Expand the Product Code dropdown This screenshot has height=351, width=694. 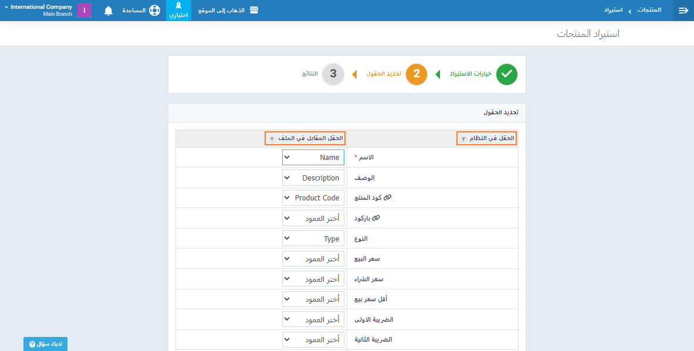coord(313,198)
